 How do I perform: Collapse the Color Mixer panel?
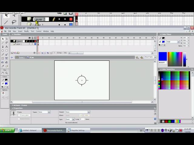pos(160,34)
